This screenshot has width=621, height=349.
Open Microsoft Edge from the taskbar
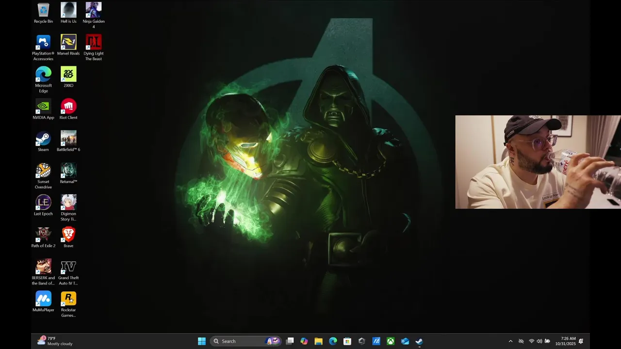(333, 341)
